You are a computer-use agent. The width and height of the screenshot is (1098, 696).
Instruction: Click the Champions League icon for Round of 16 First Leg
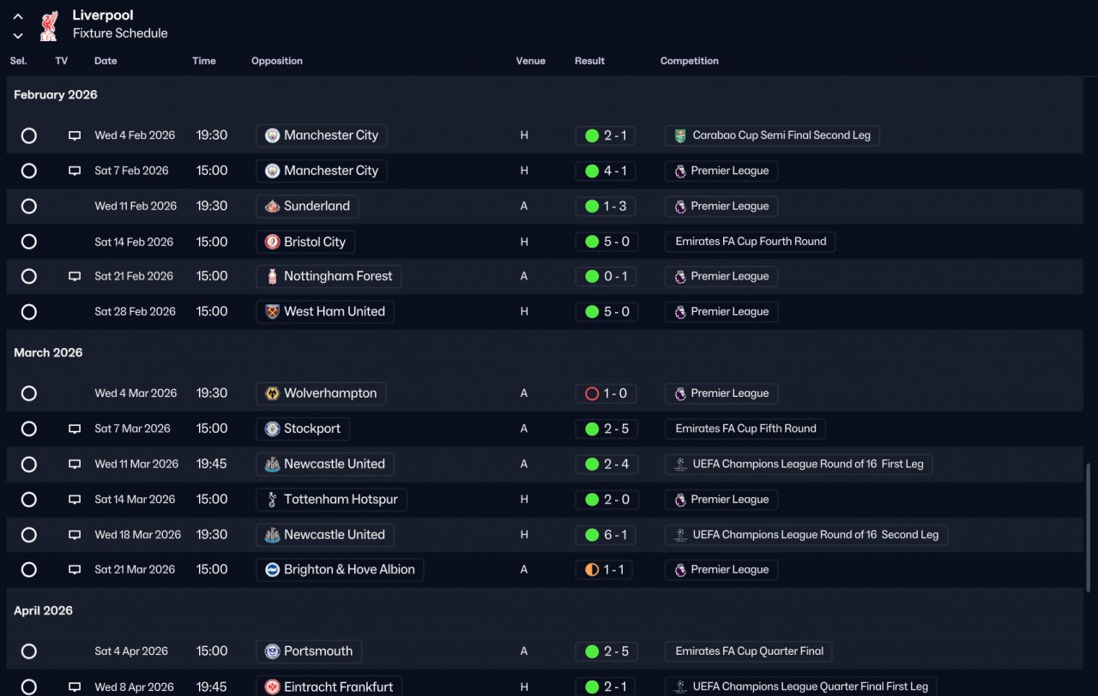[x=679, y=464]
